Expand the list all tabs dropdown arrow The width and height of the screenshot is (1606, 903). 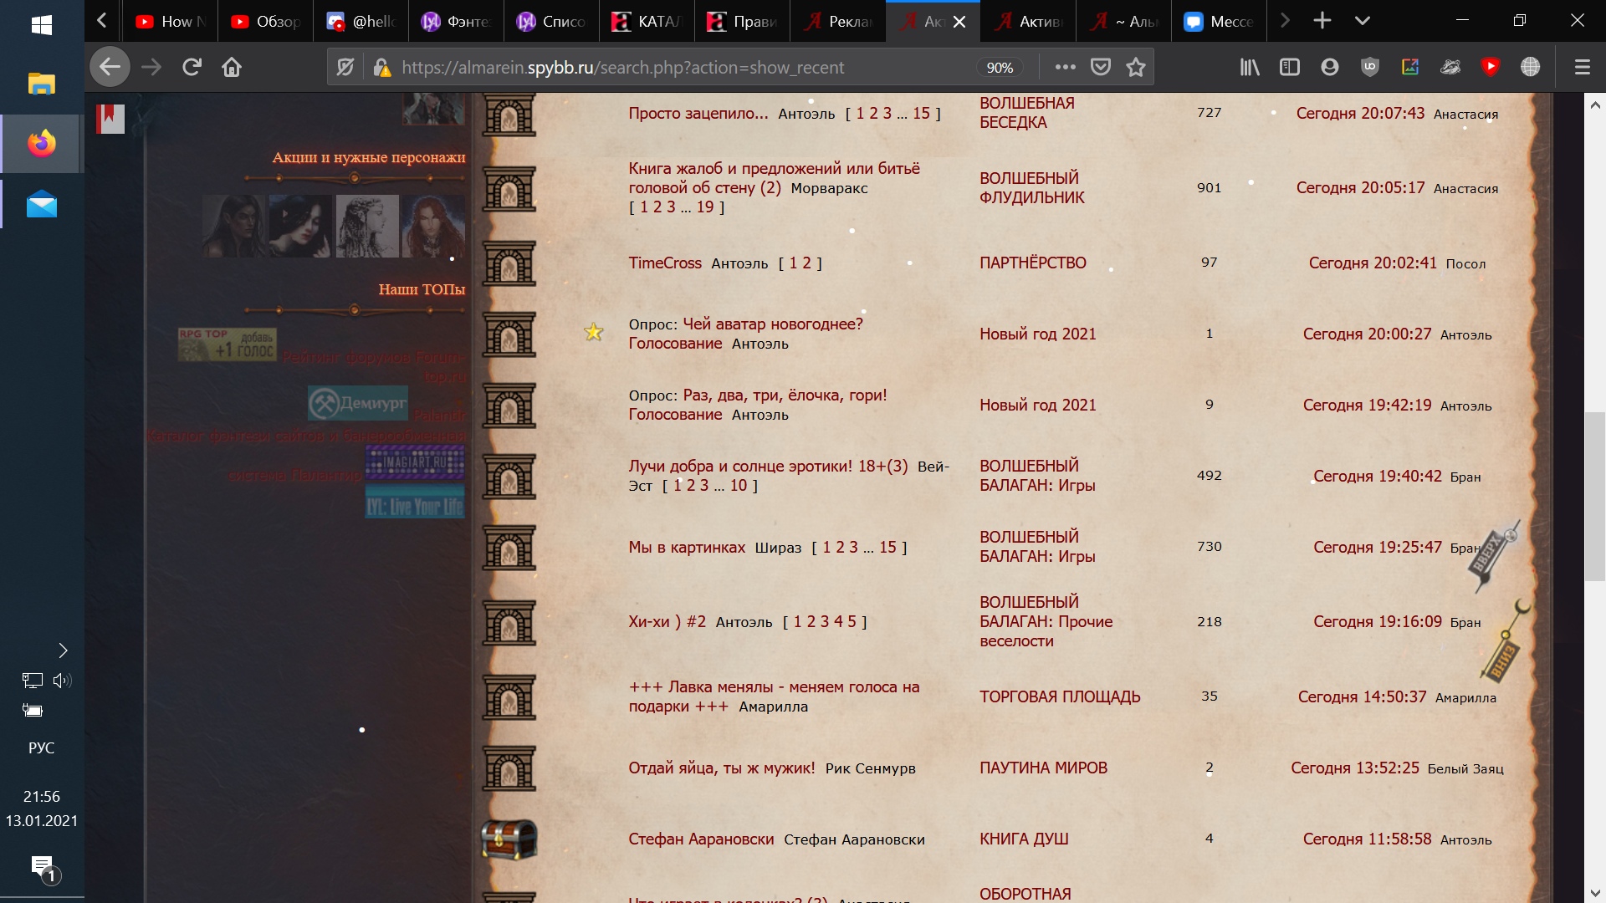(x=1362, y=21)
